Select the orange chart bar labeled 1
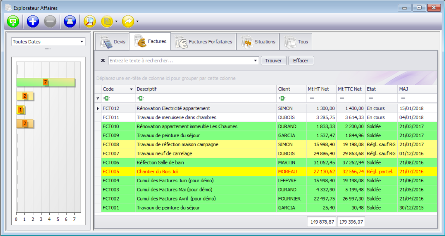The image size is (445, 236). [x=20, y=110]
